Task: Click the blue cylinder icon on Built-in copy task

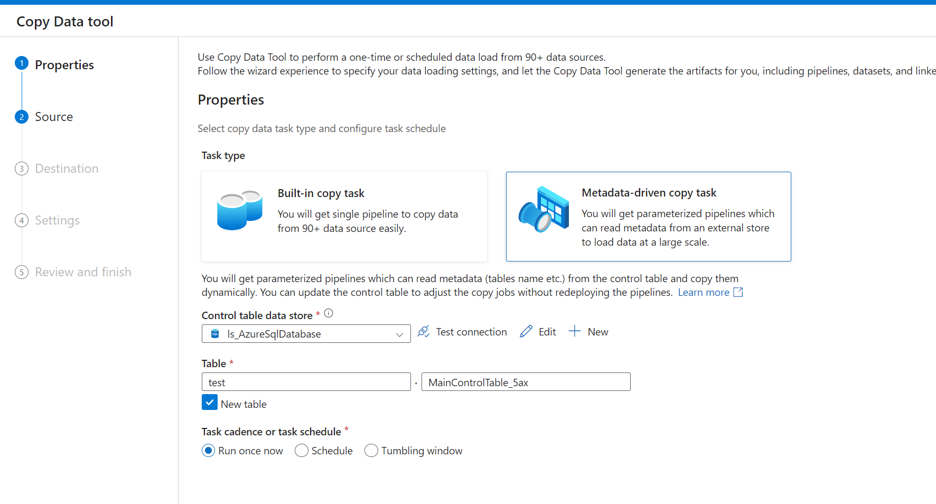Action: click(x=239, y=210)
